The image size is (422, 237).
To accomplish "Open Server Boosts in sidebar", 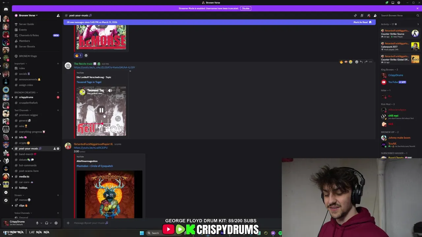I will click(x=27, y=46).
